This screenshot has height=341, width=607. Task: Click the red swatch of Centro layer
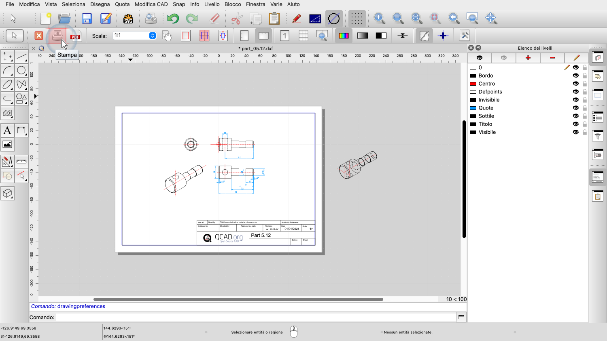click(473, 84)
